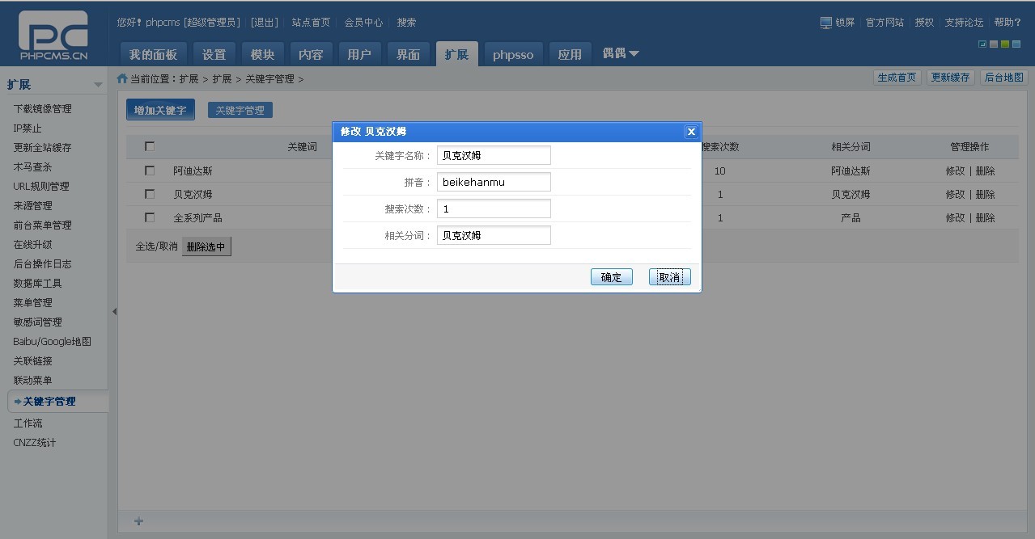Open CNZZ统计 in sidebar

(35, 442)
